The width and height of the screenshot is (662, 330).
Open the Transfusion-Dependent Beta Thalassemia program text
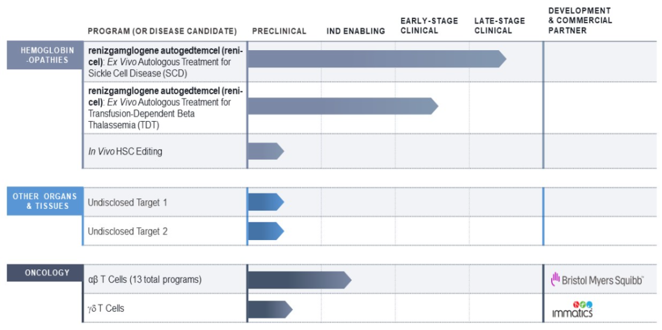coord(164,108)
